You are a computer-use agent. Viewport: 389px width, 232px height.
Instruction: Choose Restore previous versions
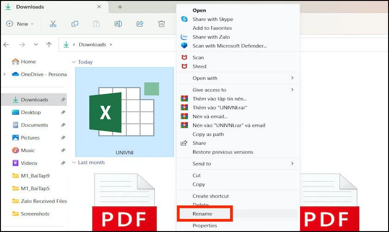click(223, 152)
